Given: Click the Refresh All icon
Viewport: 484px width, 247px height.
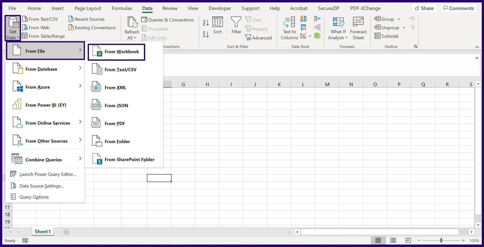Looking at the screenshot, I should click(x=132, y=22).
